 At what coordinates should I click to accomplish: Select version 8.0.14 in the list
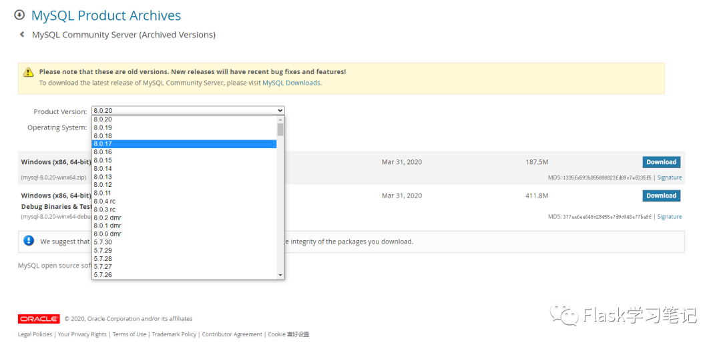(x=184, y=168)
